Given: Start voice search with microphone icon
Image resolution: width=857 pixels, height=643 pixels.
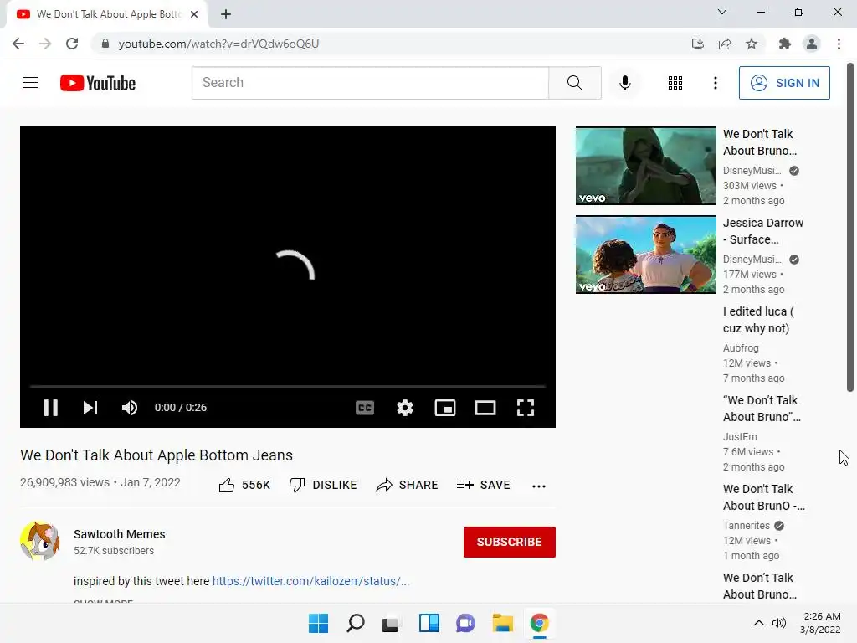Looking at the screenshot, I should click(x=624, y=83).
